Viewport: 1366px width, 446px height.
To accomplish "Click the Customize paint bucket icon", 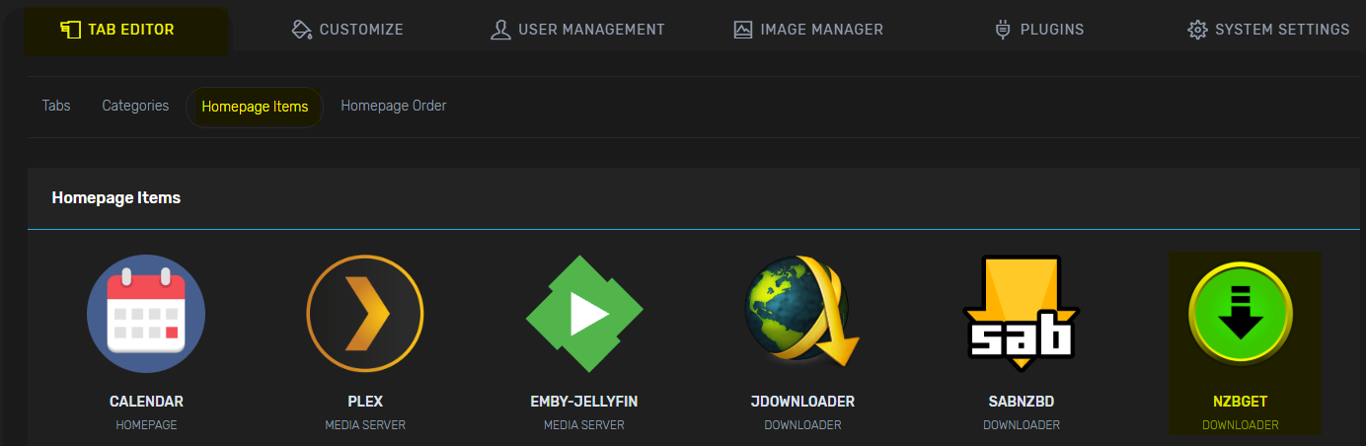I will pos(302,30).
